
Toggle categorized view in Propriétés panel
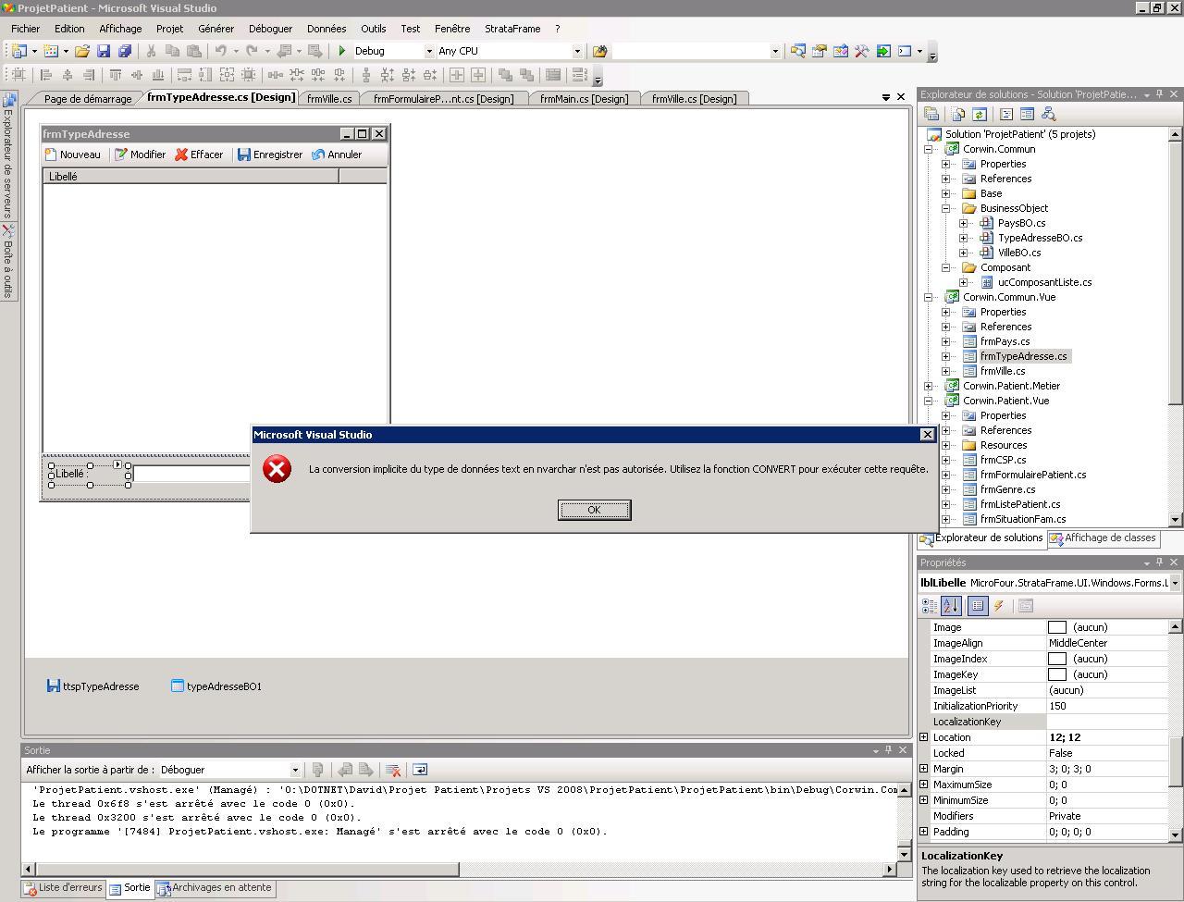(930, 606)
